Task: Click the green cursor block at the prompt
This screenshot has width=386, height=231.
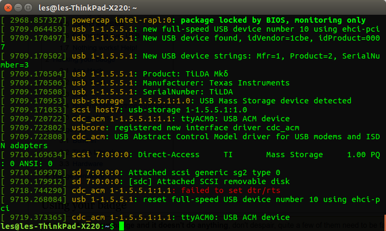Action: [x=121, y=226]
